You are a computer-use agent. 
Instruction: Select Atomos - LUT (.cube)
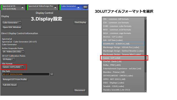pos(123,37)
